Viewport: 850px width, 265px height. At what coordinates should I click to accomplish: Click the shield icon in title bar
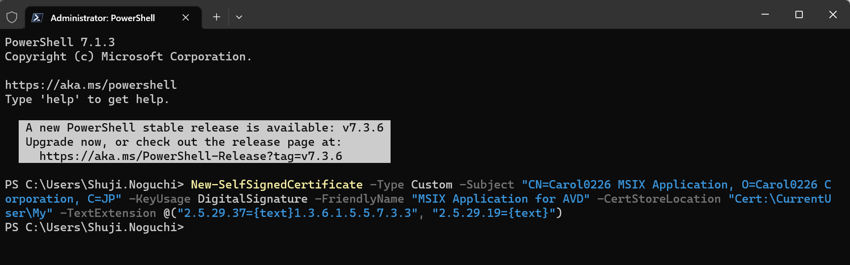(12, 18)
